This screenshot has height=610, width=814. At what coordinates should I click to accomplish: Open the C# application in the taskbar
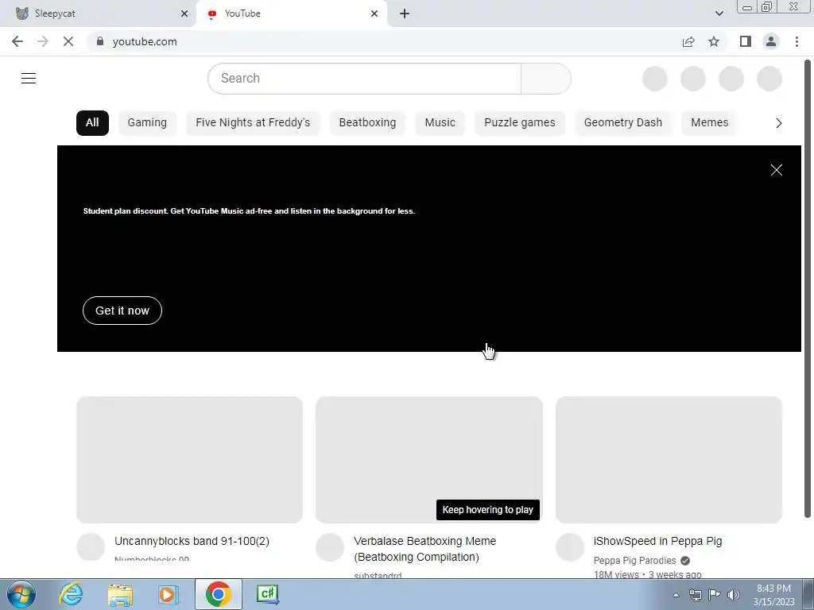click(268, 594)
